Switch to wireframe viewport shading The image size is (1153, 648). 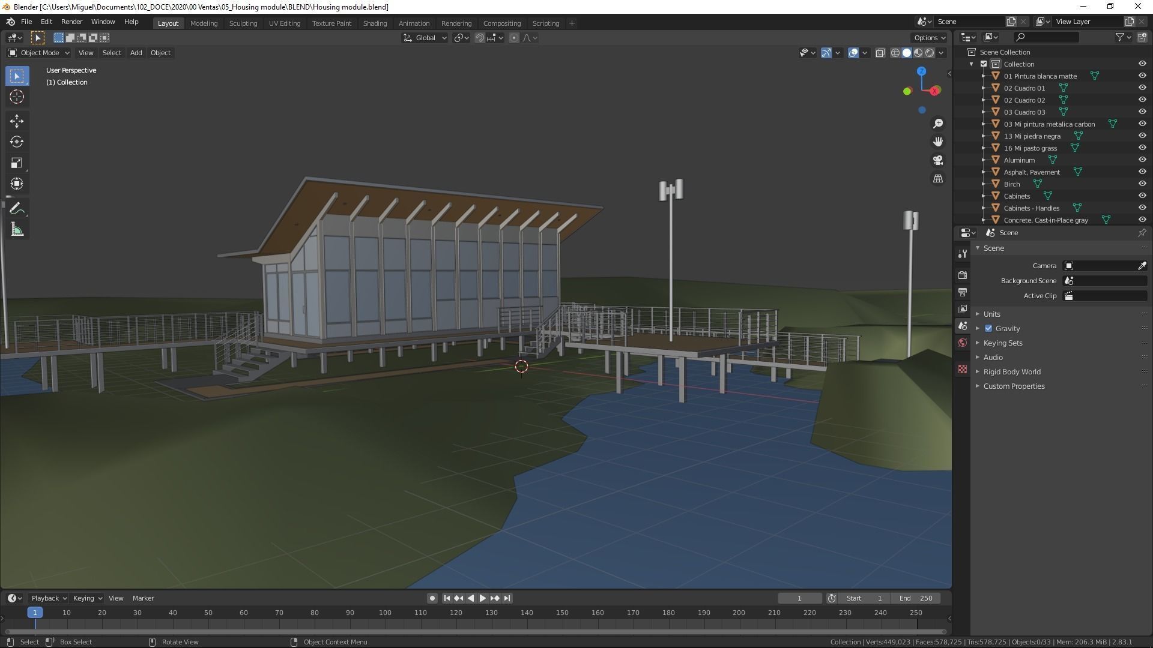point(895,53)
